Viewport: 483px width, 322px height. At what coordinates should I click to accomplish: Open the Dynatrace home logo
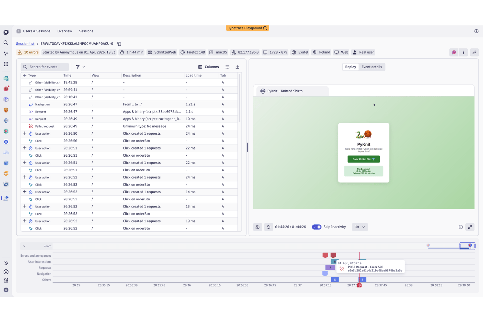[6, 32]
